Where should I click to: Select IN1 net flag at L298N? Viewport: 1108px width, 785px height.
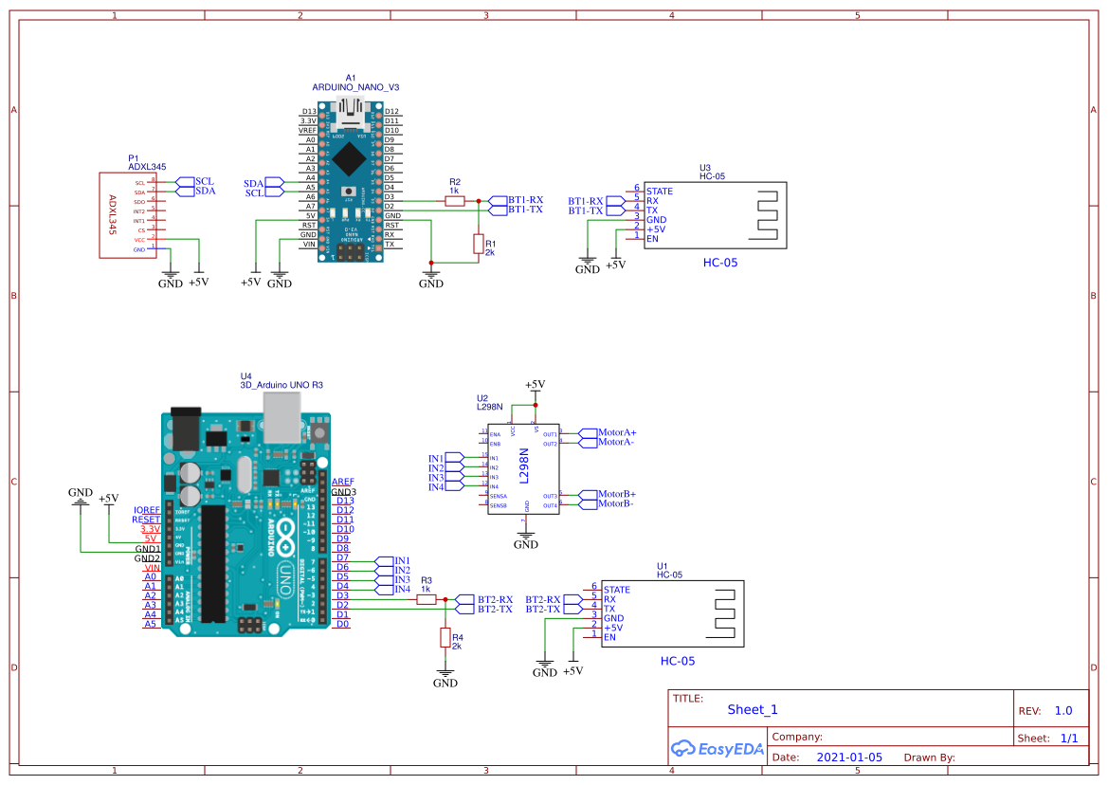445,459
